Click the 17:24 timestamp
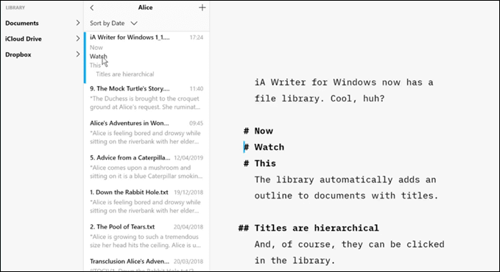This screenshot has width=500, height=272. 197,37
